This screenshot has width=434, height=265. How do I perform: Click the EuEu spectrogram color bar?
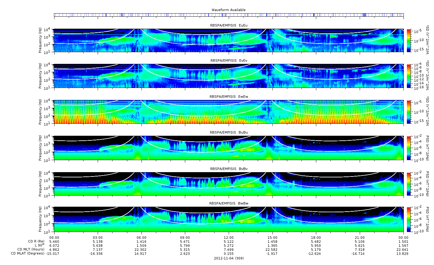coord(409,40)
